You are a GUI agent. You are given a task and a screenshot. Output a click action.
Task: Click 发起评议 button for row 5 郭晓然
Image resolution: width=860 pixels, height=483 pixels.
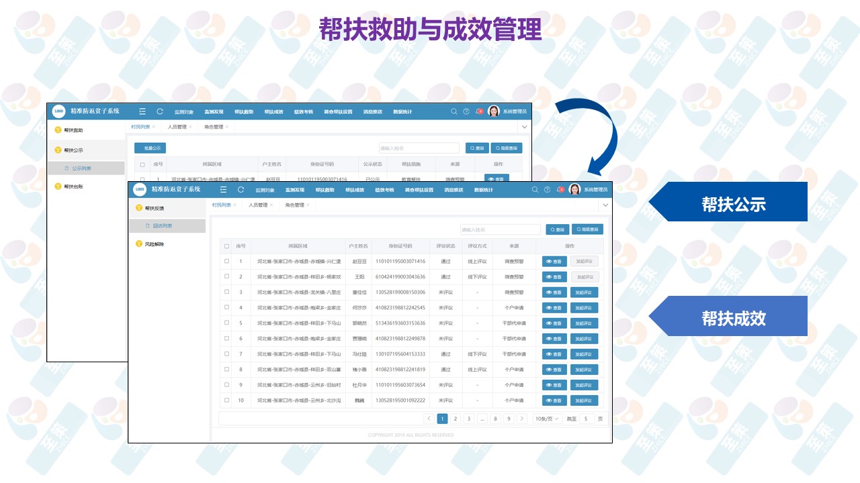pos(584,323)
